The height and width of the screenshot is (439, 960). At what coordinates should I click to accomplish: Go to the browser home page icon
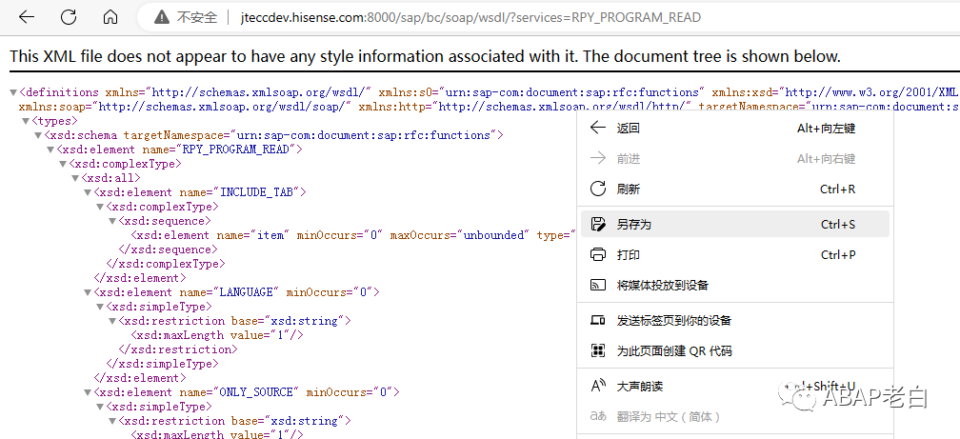coord(110,17)
